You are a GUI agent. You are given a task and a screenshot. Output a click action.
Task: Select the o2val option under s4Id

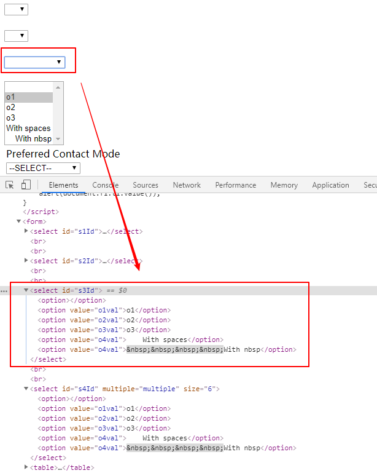104,418
